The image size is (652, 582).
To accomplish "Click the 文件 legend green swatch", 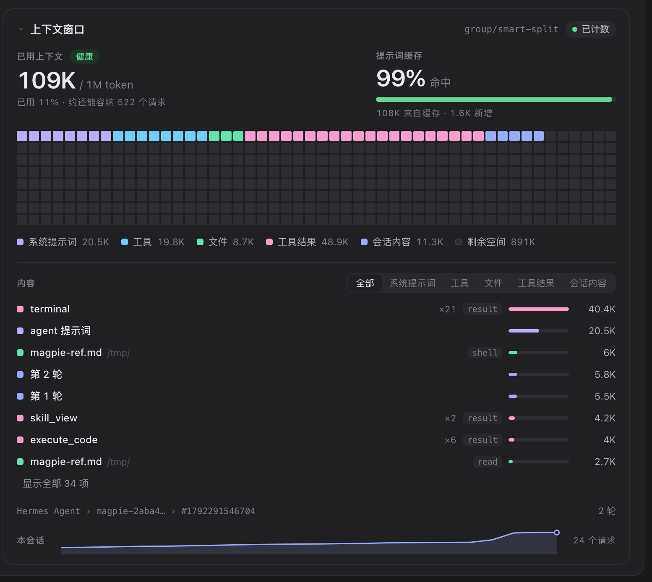I will pos(200,242).
